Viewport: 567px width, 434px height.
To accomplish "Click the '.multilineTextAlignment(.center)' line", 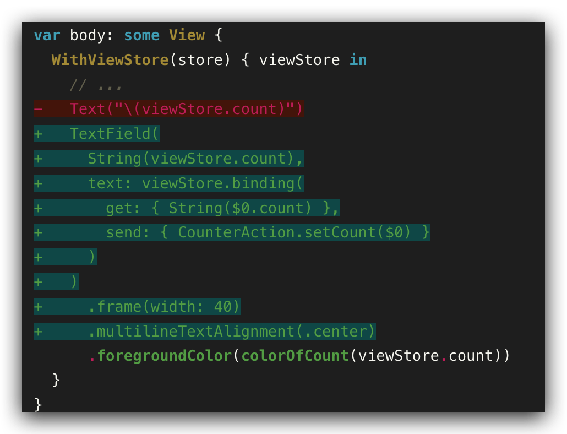I will point(205,332).
